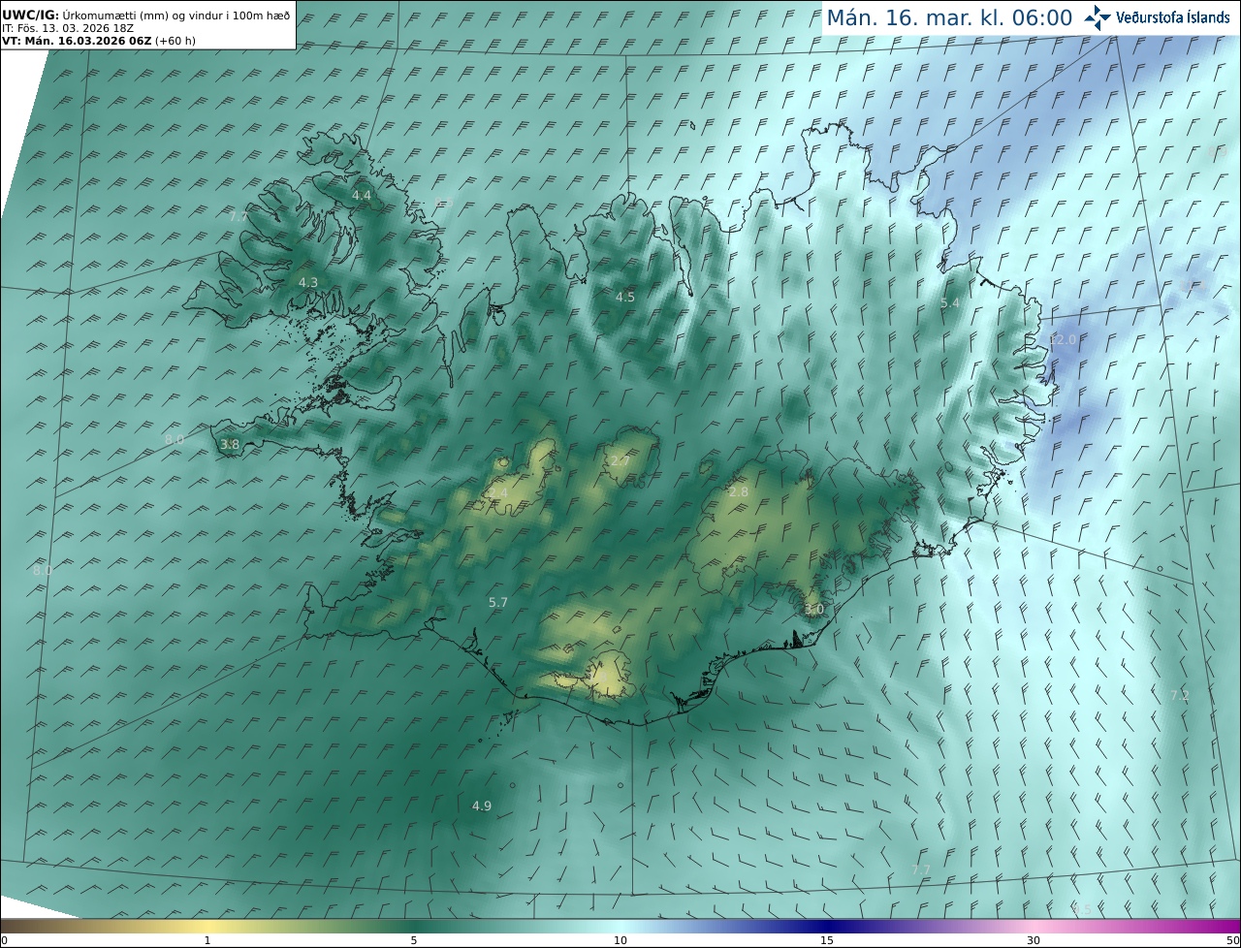Click the '15' label on the color scale
This screenshot has height=948, width=1241.
coord(827,940)
